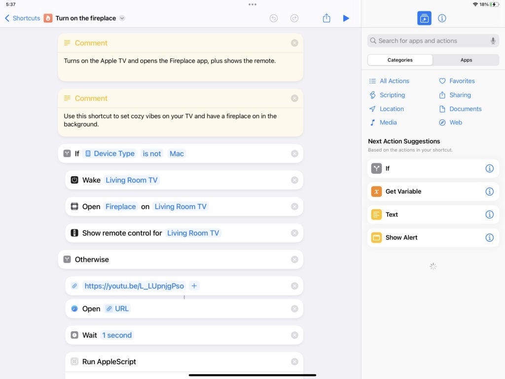The image size is (505, 379).
Task: Open Location category
Action: point(386,109)
